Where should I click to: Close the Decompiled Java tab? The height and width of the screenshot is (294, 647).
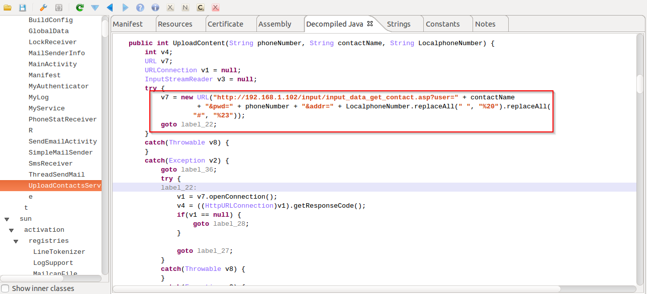click(370, 24)
